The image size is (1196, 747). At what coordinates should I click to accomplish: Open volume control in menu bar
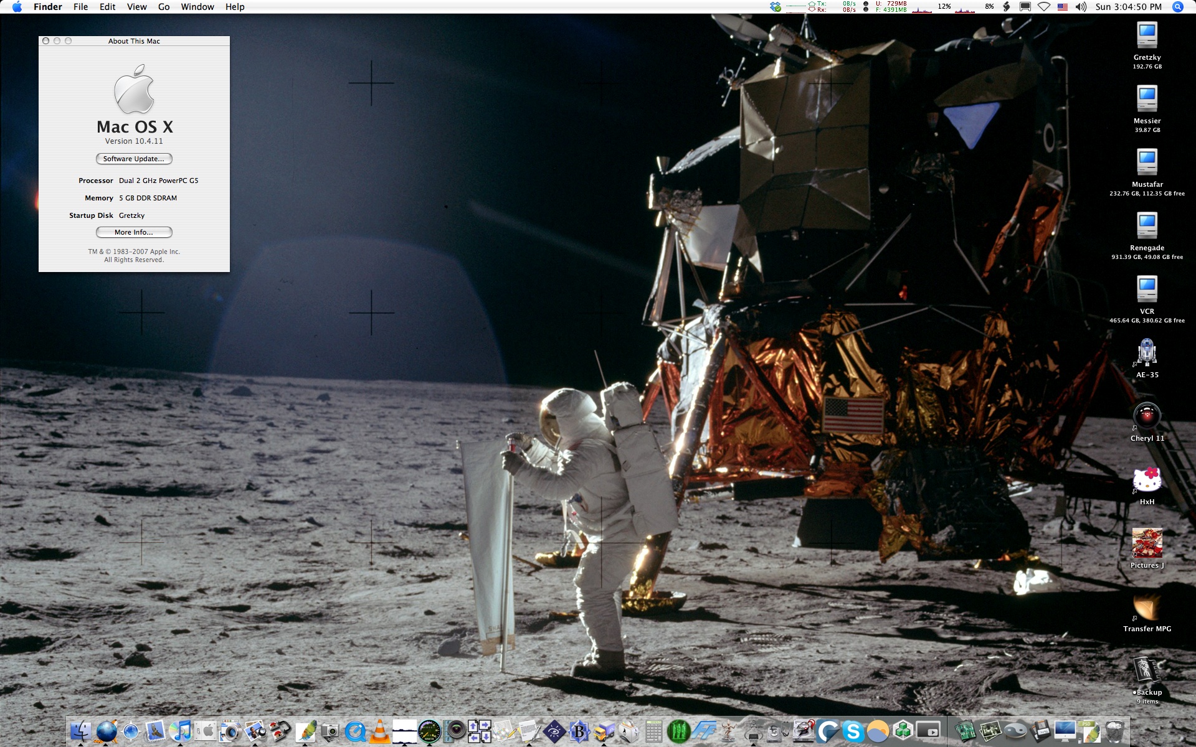point(1081,7)
